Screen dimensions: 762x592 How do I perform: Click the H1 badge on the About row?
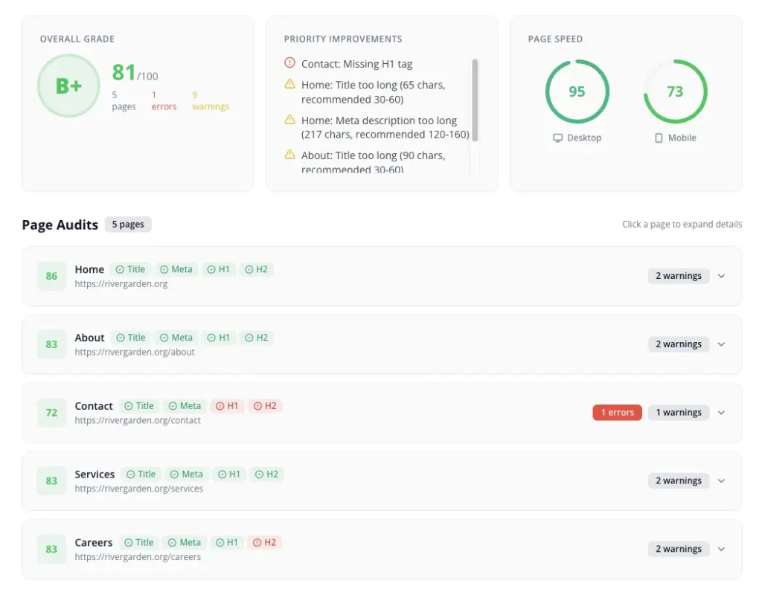pyautogui.click(x=219, y=338)
